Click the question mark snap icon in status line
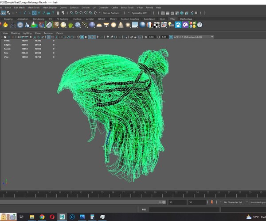Image resolution: width=266 pixels, height=221 pixels. (53, 13)
